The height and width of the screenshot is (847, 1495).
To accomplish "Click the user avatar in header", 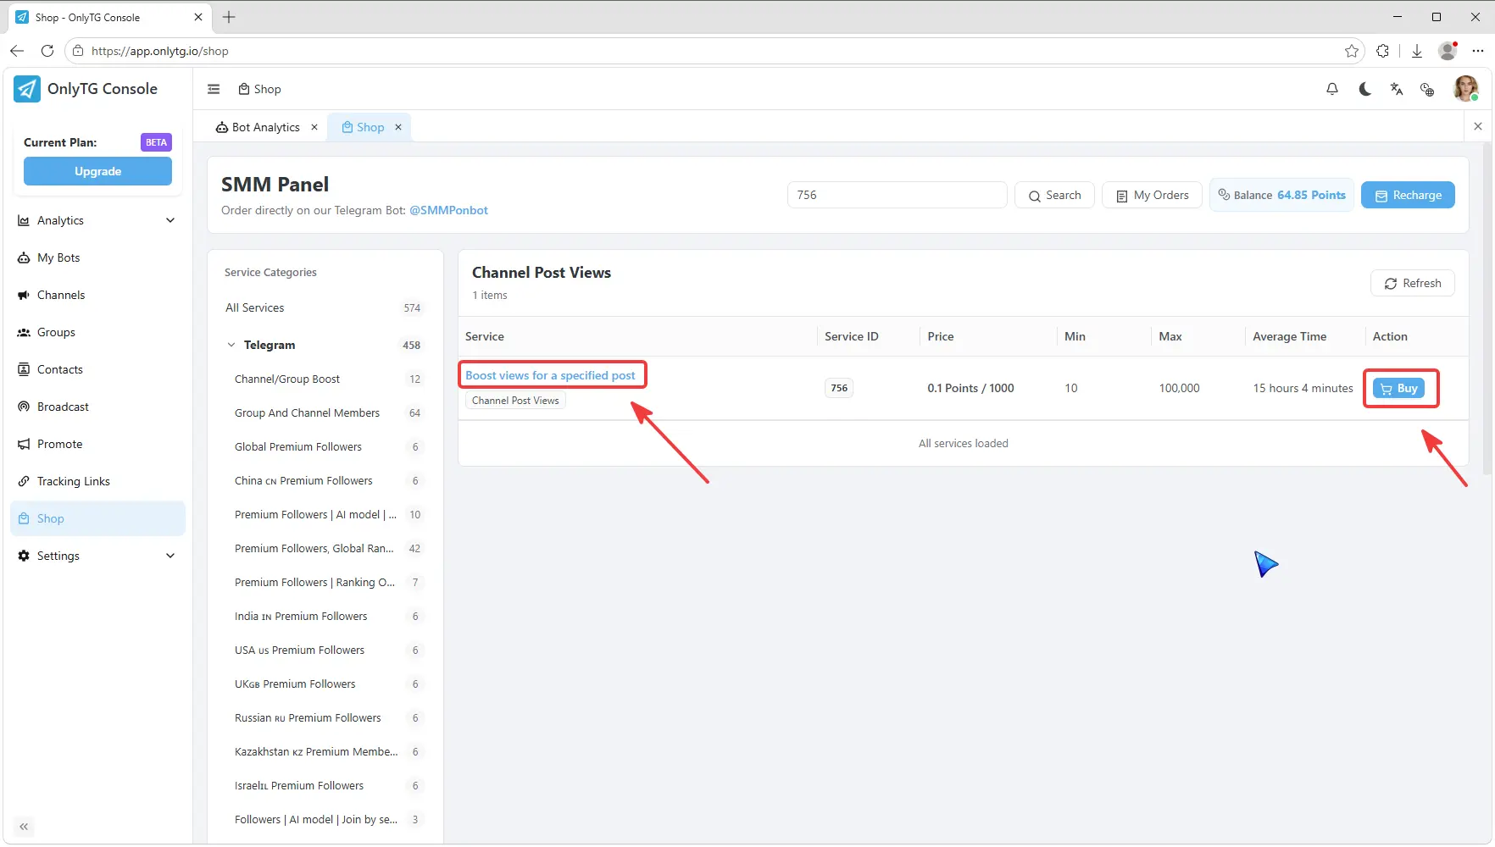I will point(1465,88).
